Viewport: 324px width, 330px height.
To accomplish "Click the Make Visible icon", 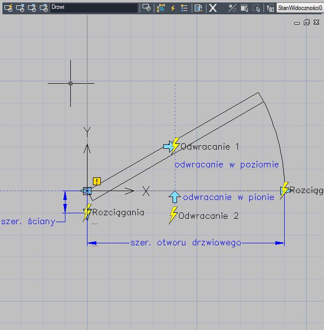I will (x=244, y=8).
